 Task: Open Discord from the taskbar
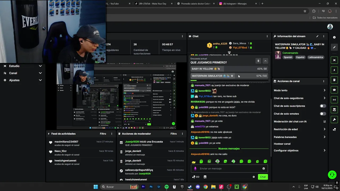click(x=198, y=187)
